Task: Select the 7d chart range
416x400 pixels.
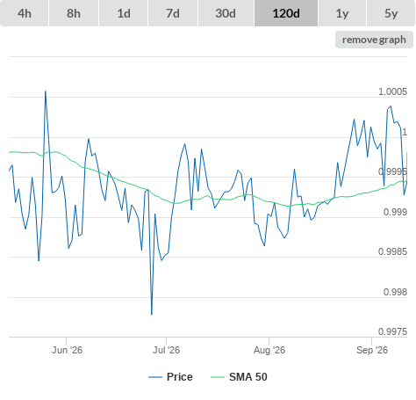Action: pos(173,13)
